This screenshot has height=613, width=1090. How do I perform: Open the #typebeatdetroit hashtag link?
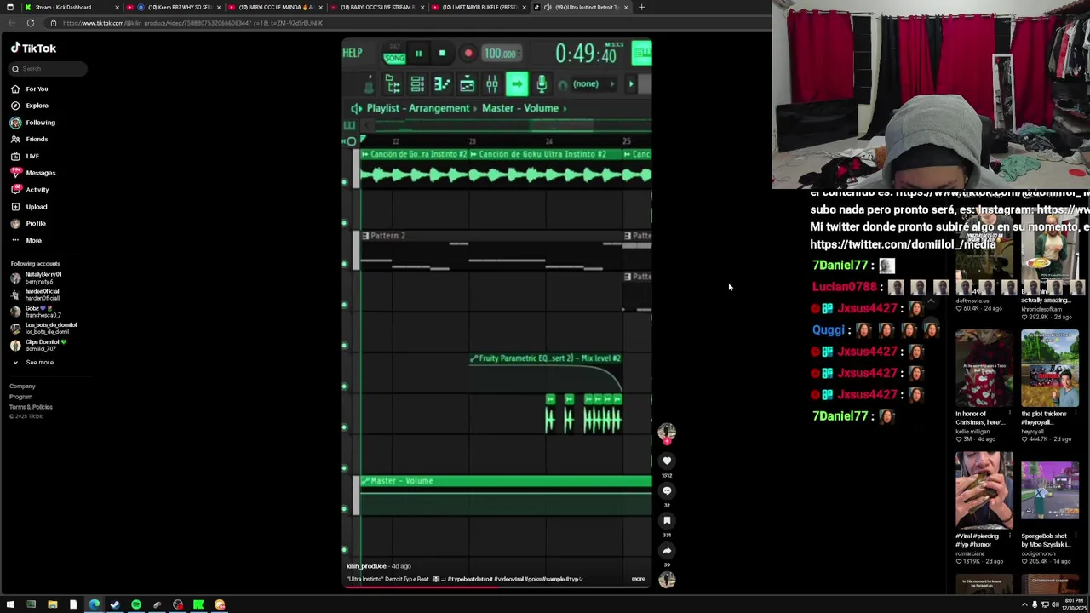(x=470, y=579)
